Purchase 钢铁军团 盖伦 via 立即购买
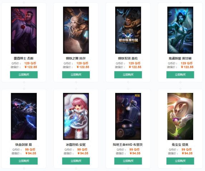The width and height of the screenshot is (205, 171). pos(128,75)
